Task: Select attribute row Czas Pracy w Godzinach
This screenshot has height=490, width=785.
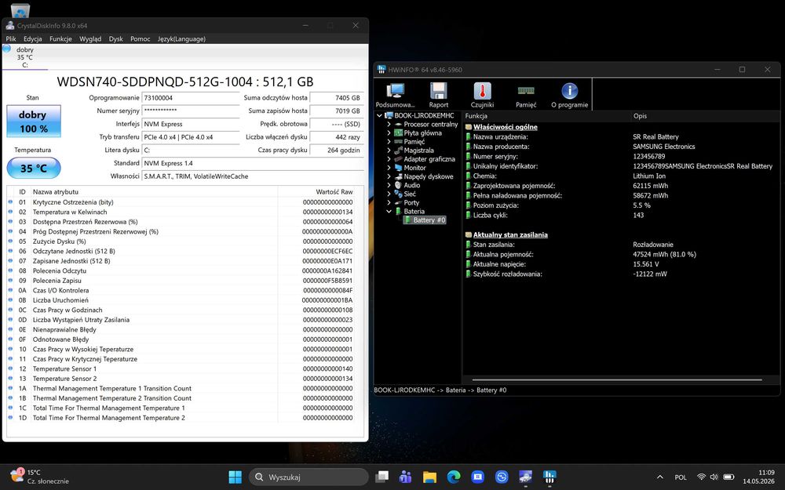Action: point(181,310)
